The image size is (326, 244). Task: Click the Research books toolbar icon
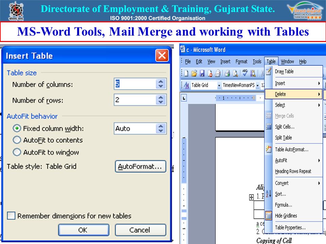(x=253, y=73)
